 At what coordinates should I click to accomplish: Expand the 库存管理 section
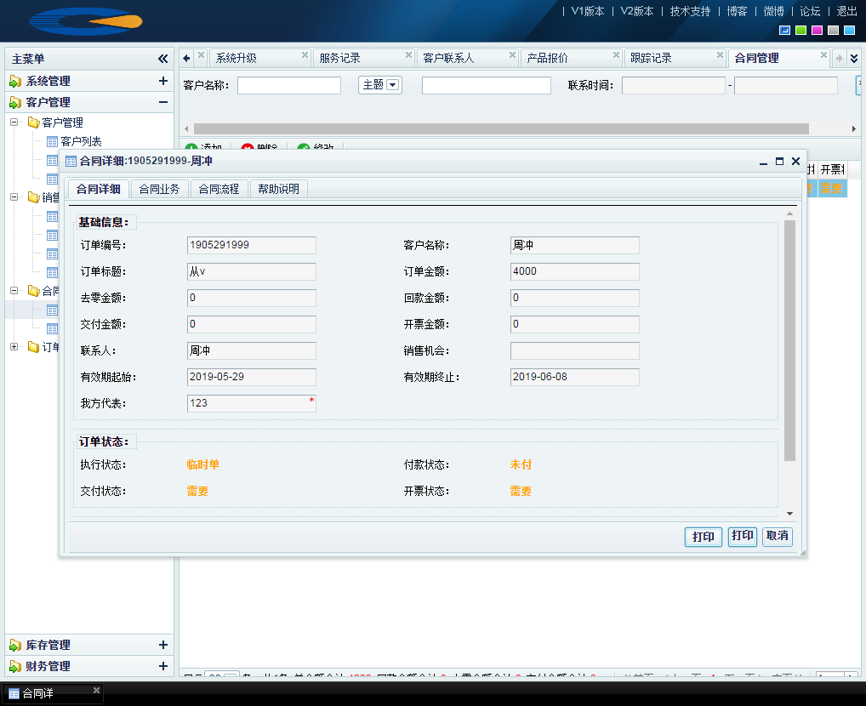162,645
